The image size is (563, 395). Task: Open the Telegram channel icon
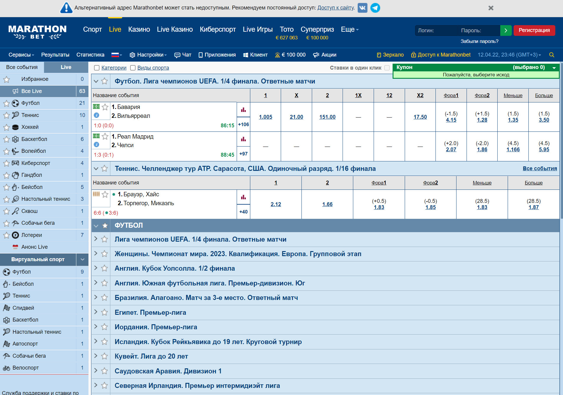375,8
